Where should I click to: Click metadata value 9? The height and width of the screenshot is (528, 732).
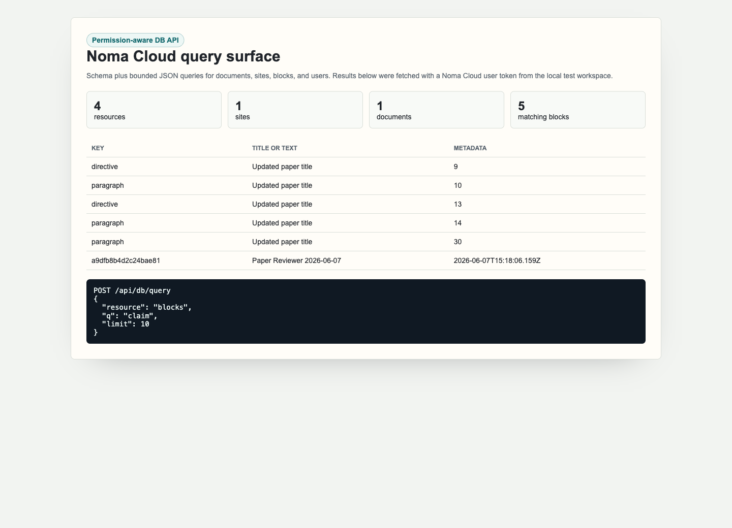tap(456, 167)
